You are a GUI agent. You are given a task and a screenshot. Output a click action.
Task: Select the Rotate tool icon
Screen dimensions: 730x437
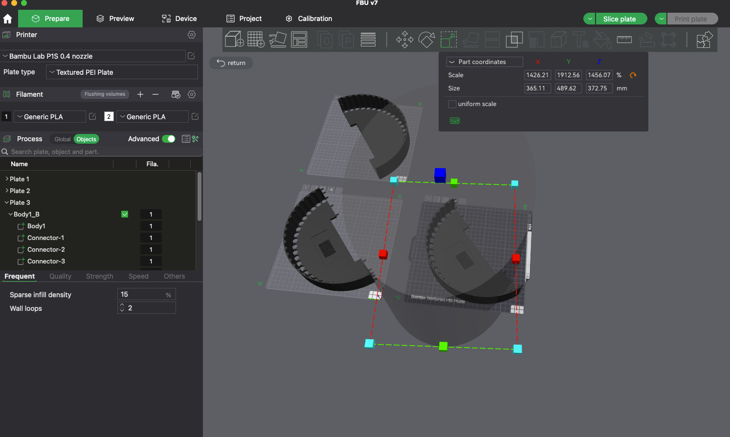[x=426, y=39]
